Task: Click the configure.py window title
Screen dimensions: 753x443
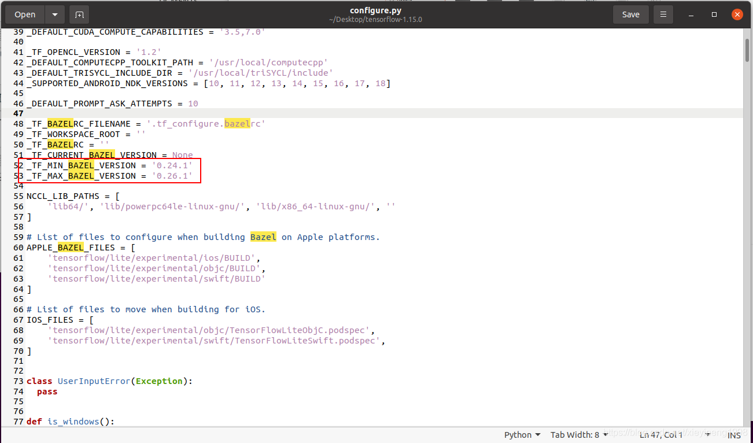Action: (x=375, y=10)
